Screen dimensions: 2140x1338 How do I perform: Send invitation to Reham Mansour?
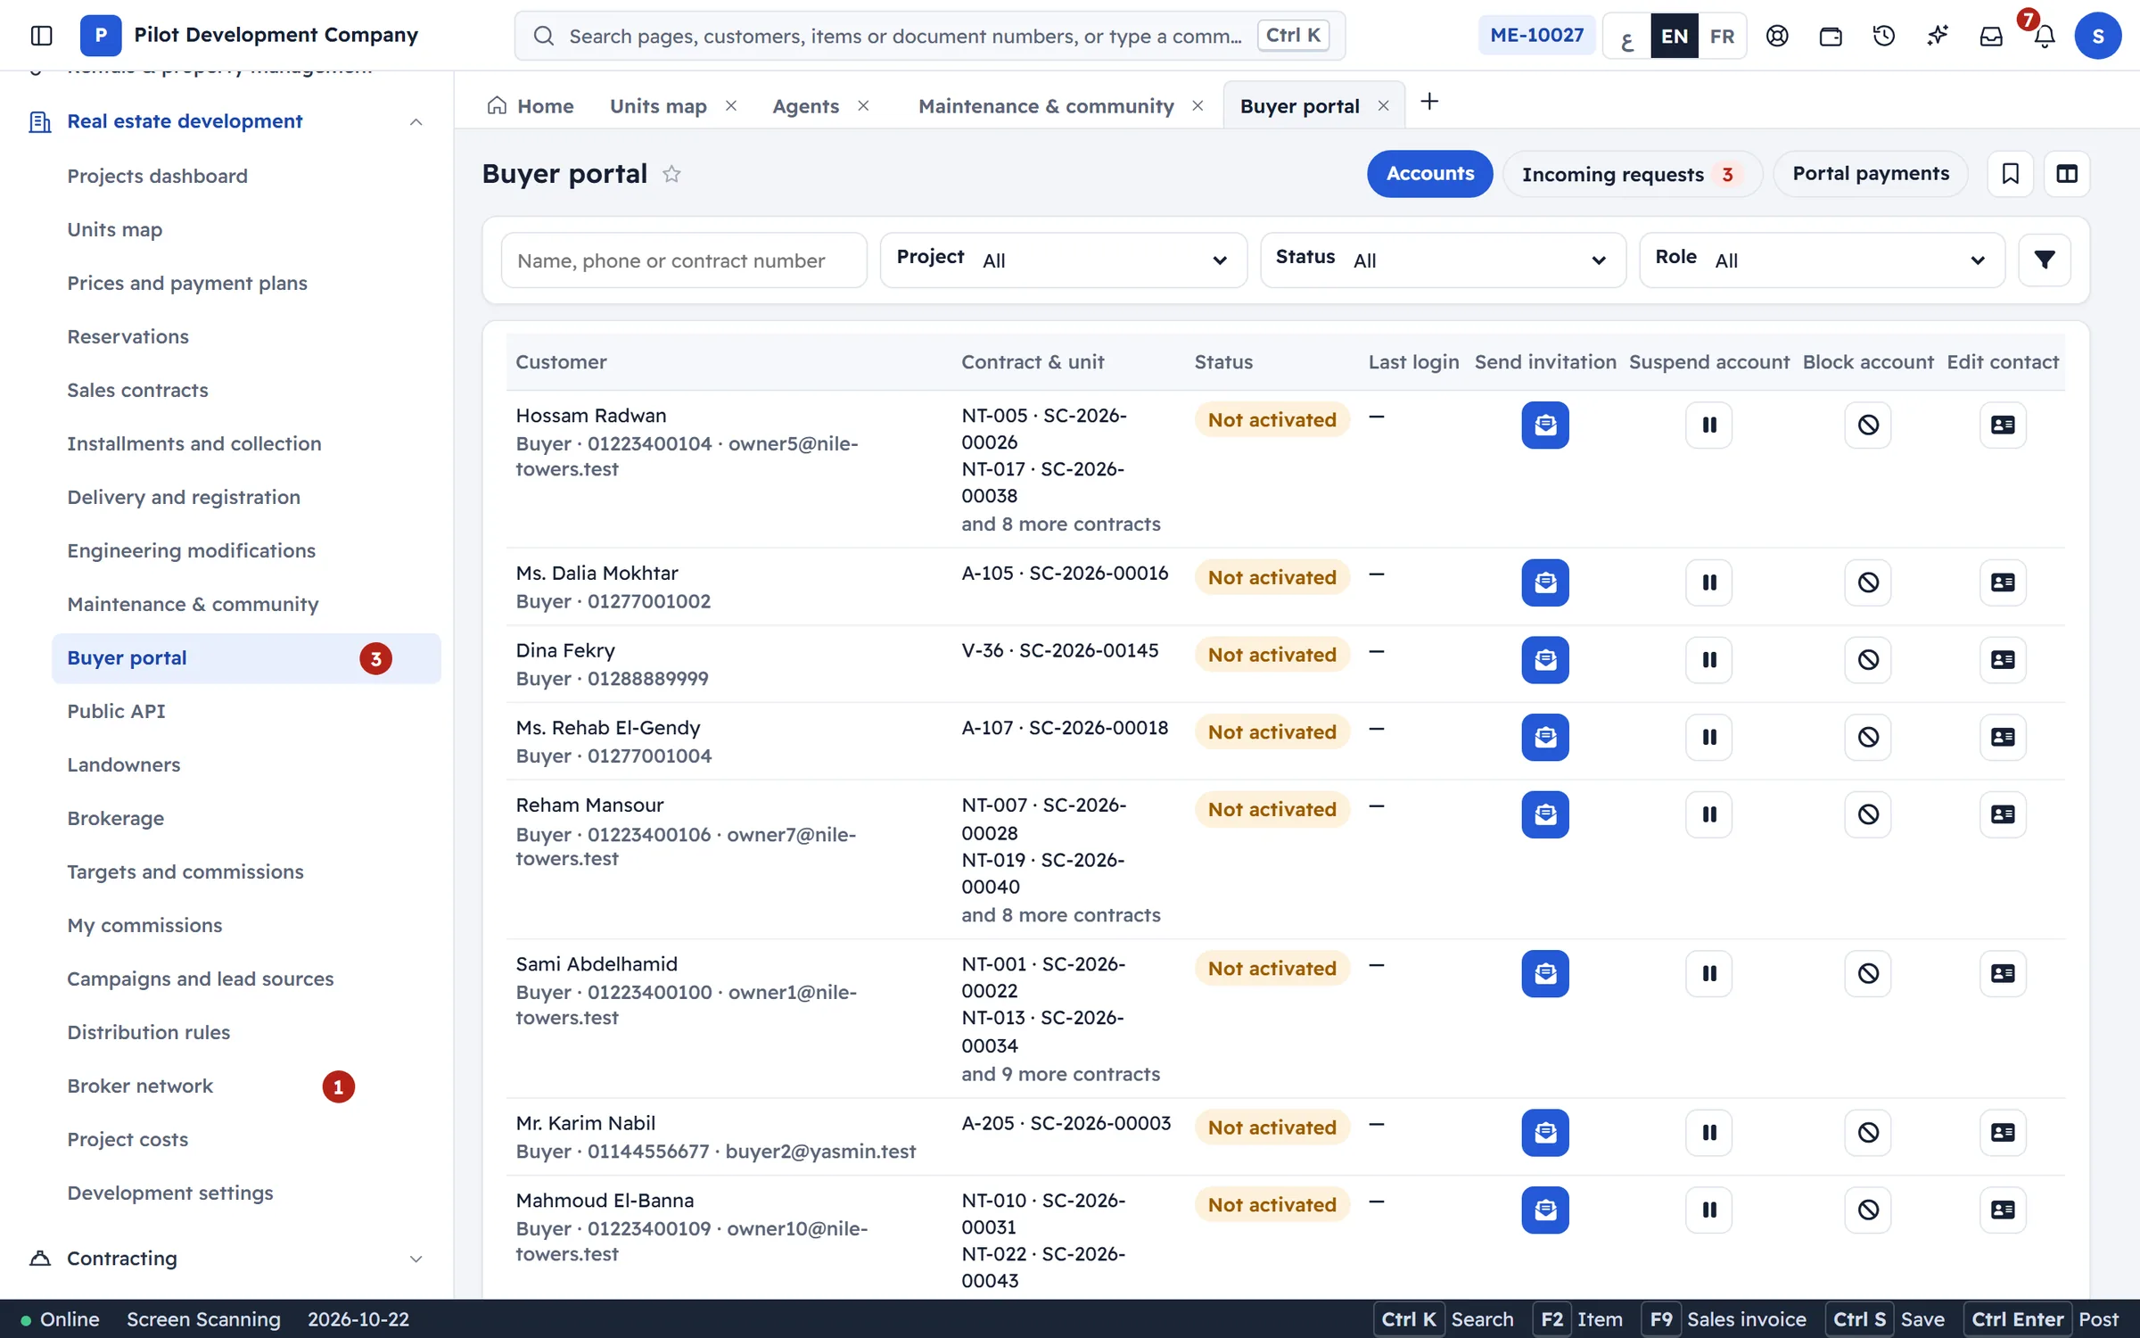click(x=1544, y=814)
